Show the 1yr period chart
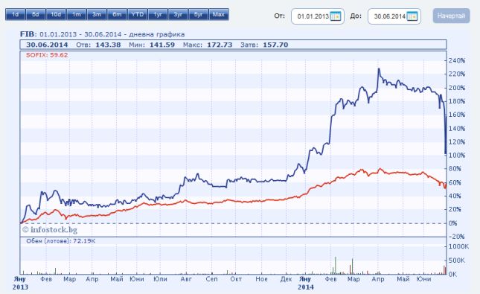This screenshot has height=294, width=480. [x=158, y=14]
